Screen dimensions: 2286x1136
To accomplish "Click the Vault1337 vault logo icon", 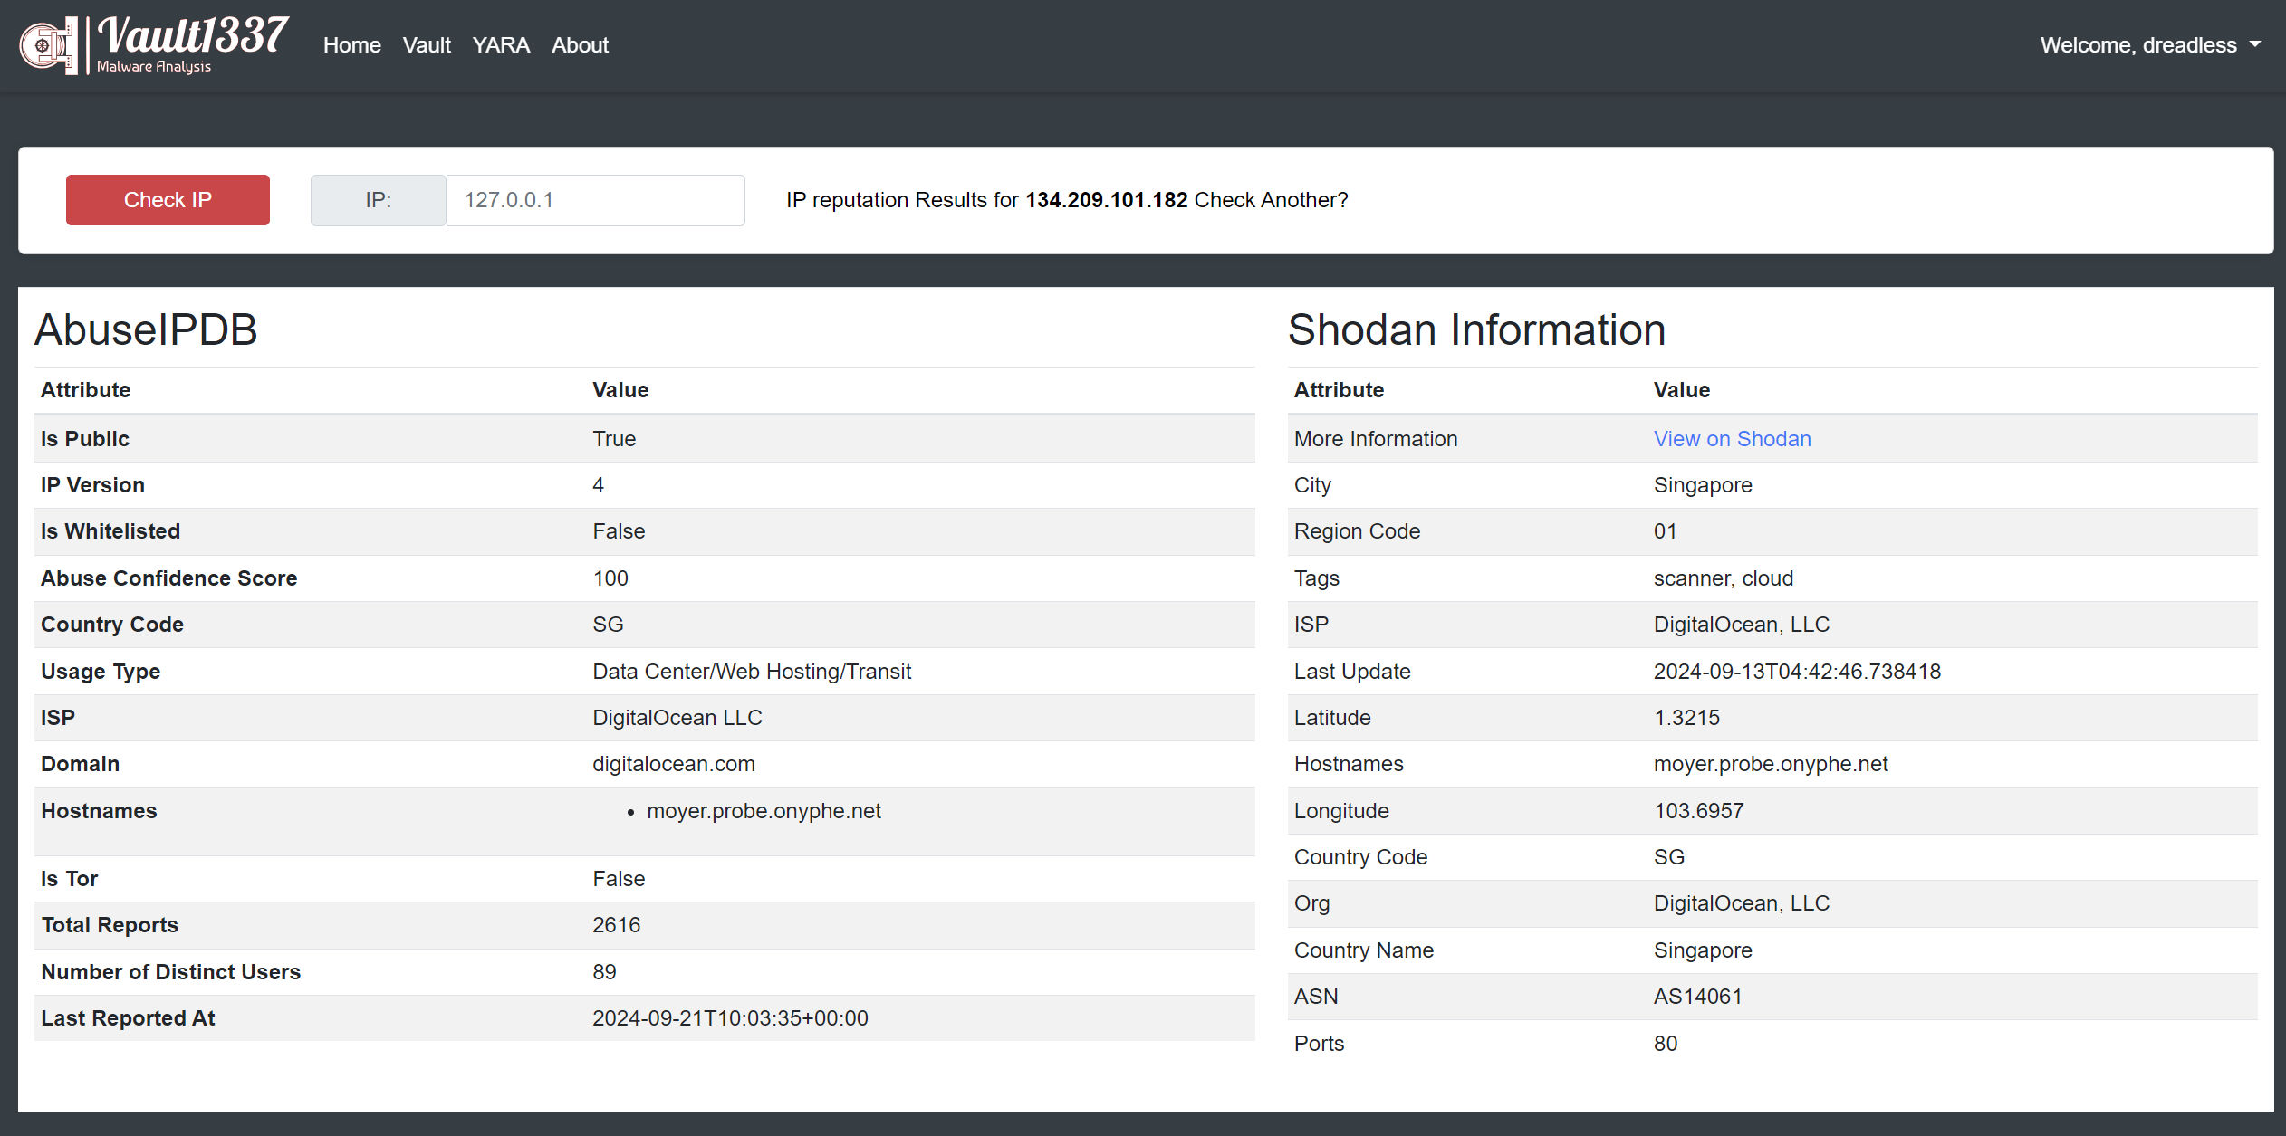I will point(49,45).
